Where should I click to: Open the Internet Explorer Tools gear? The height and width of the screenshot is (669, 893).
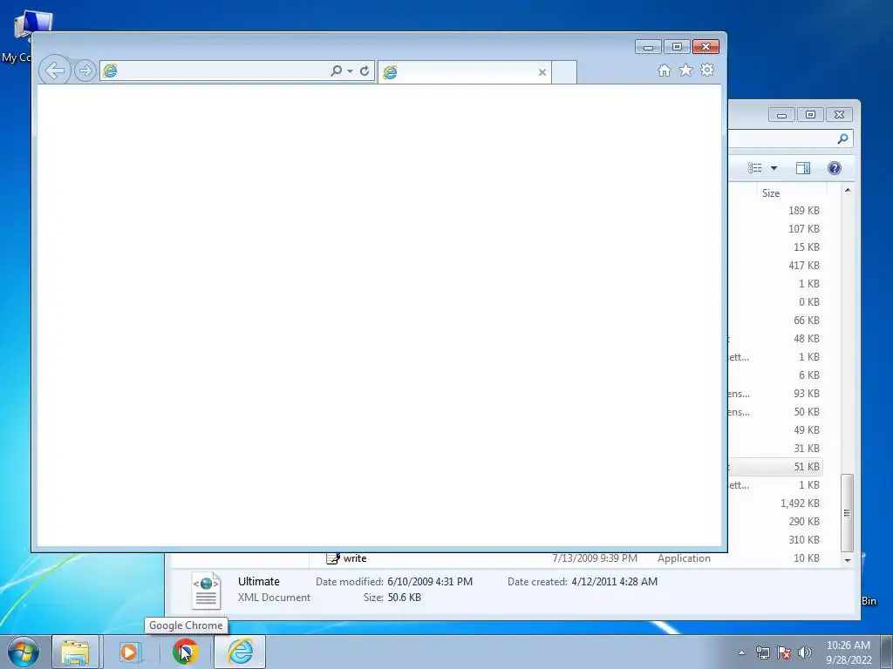click(707, 70)
